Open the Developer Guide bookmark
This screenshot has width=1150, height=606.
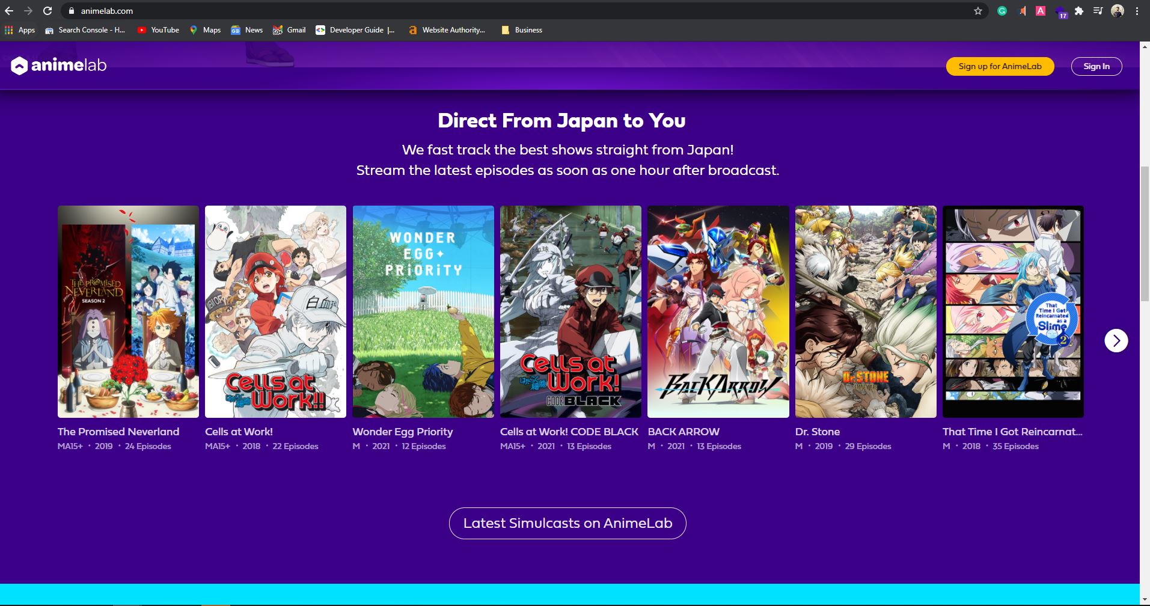[x=355, y=30]
